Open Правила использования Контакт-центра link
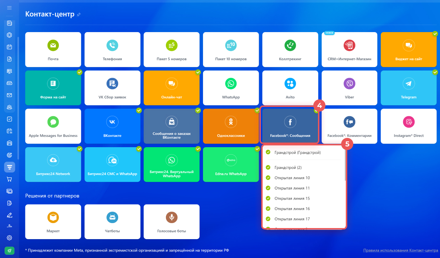 click(x=400, y=251)
